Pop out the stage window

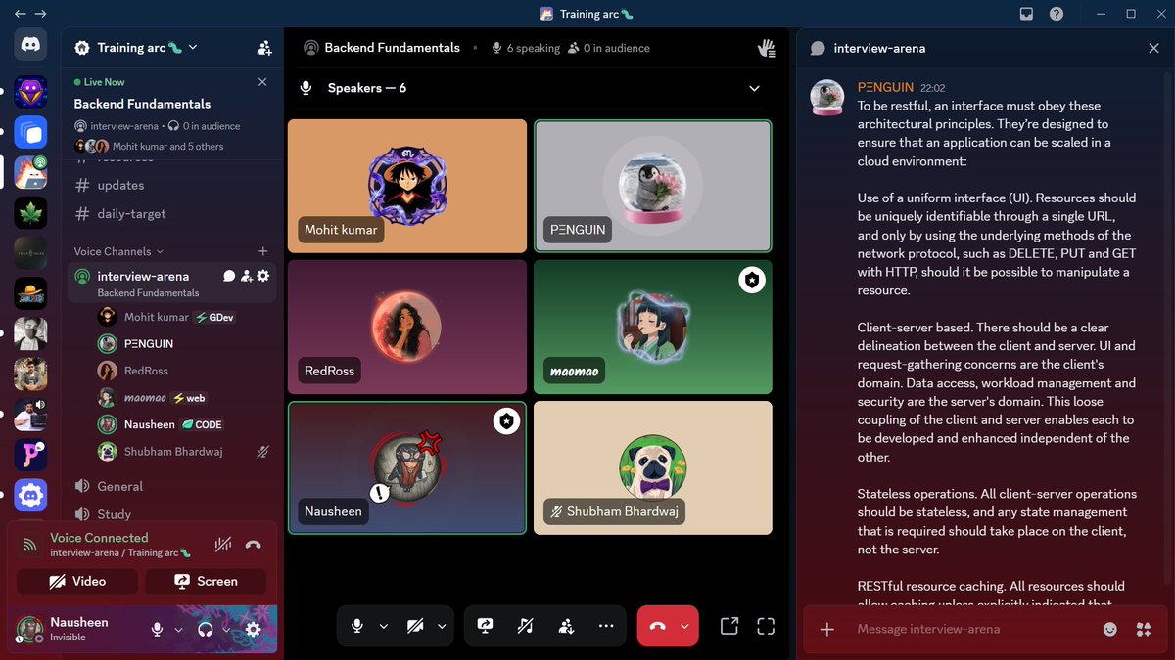[728, 626]
